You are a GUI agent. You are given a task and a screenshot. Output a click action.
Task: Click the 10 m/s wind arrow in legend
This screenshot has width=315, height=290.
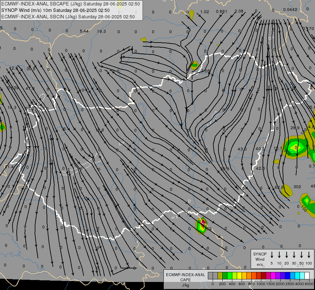[x=279, y=255]
